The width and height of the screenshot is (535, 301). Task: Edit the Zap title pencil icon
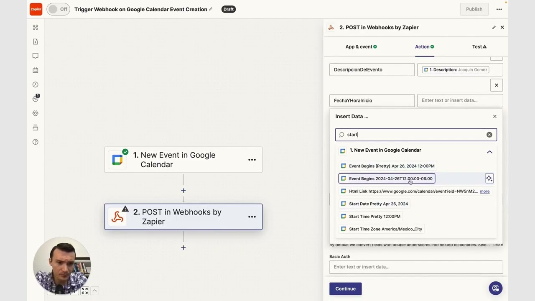[211, 9]
